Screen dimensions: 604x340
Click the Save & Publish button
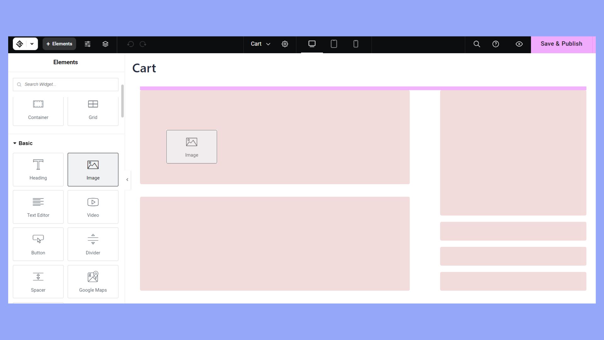tap(561, 44)
